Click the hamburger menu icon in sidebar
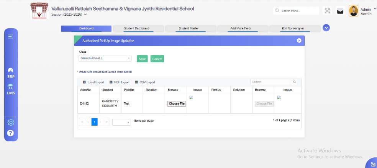 tap(11, 37)
